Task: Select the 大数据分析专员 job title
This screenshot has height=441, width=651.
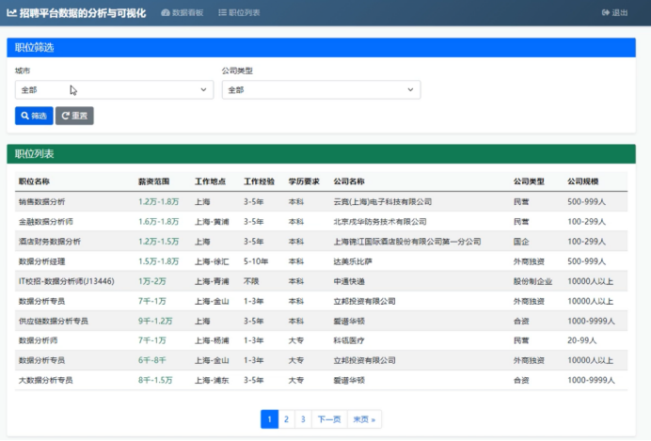Action: [46, 380]
